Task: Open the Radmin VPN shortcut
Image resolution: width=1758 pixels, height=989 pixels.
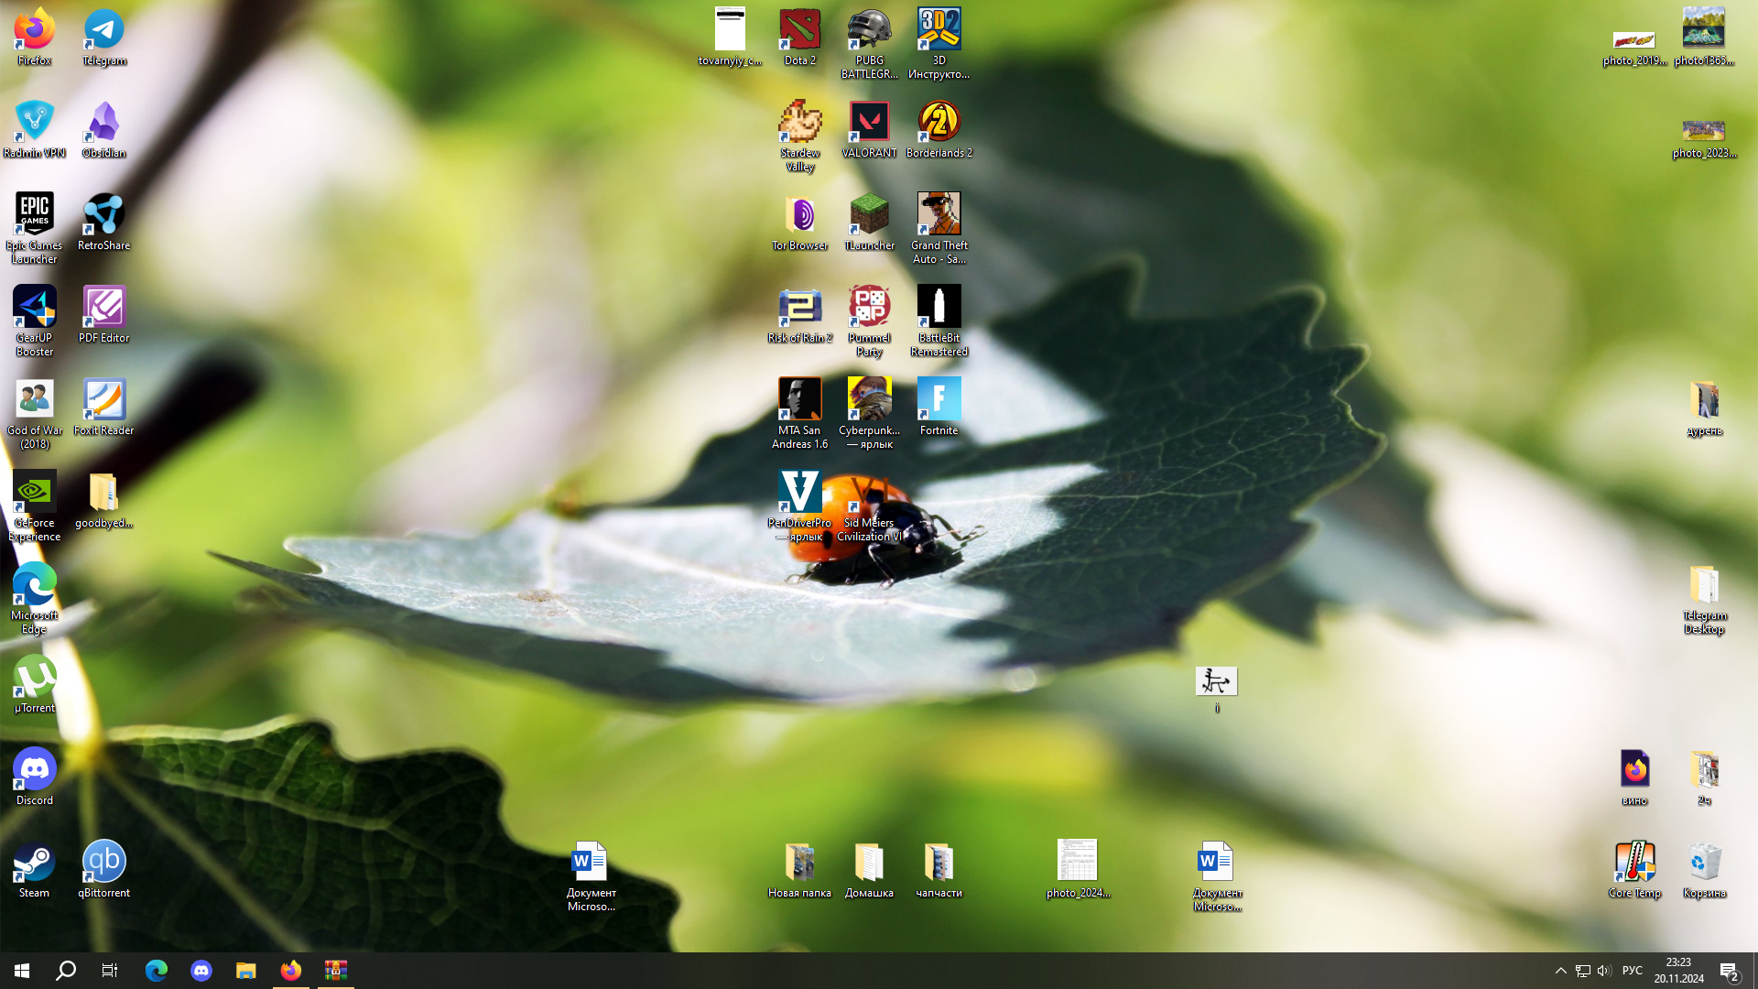Action: 35,129
